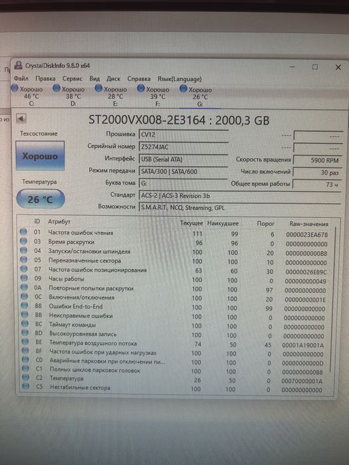
Task: Select row Нестабильные сектора
Action: point(174,388)
